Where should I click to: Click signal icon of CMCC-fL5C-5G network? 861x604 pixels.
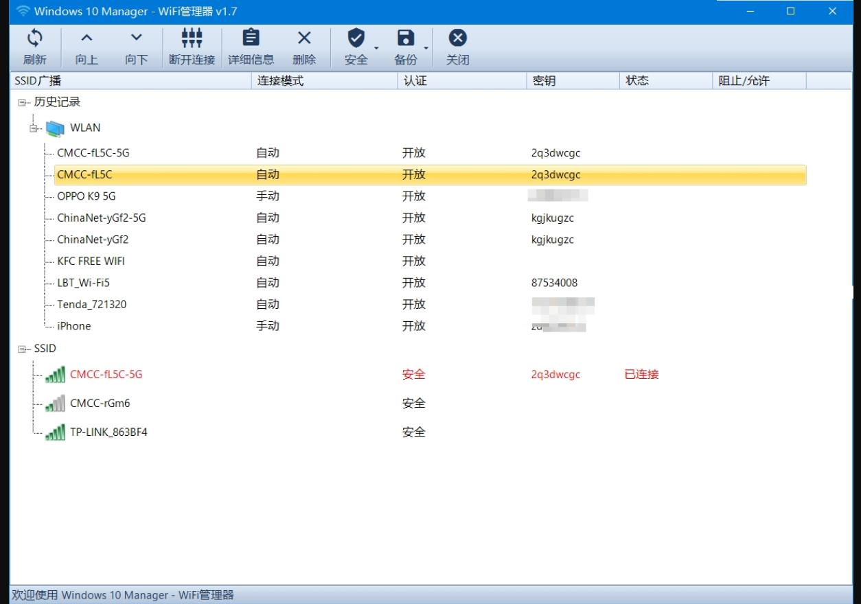coord(56,375)
